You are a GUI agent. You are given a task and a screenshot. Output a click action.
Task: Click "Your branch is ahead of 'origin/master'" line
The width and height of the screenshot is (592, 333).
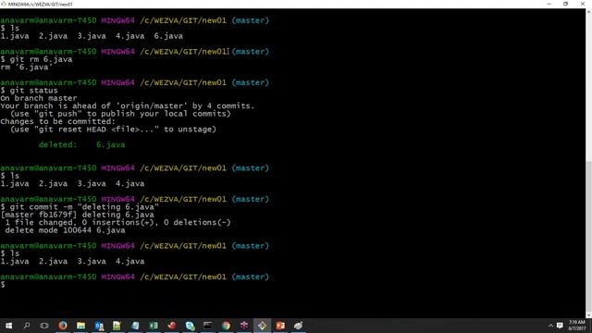click(x=128, y=105)
